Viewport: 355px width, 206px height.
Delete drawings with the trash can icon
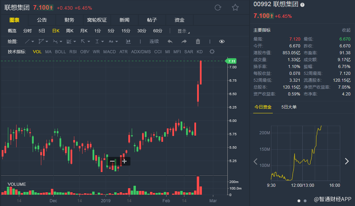point(198,41)
